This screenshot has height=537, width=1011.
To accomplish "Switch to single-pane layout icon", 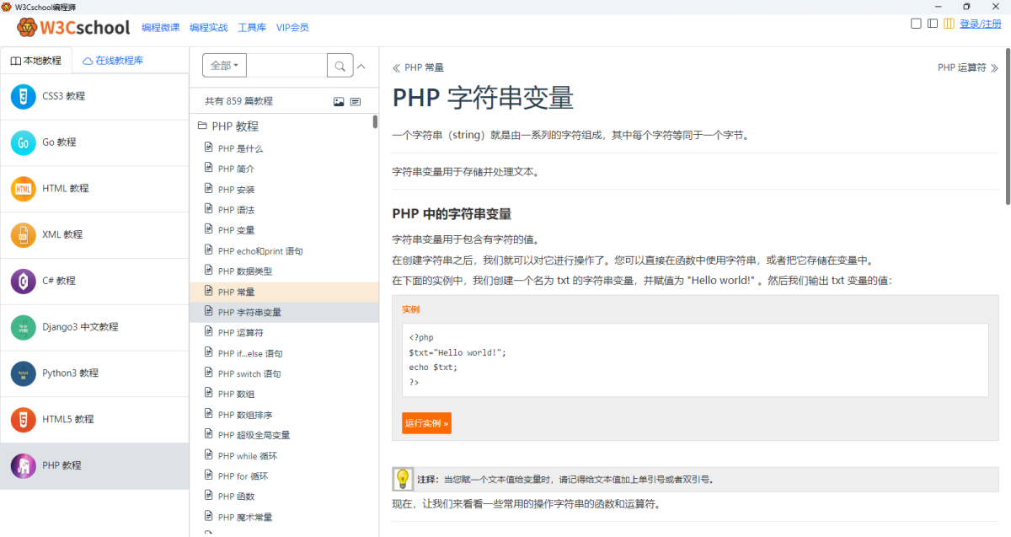I will click(x=916, y=24).
